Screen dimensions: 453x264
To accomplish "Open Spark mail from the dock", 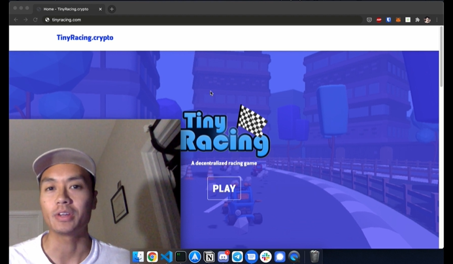I will tap(195, 257).
